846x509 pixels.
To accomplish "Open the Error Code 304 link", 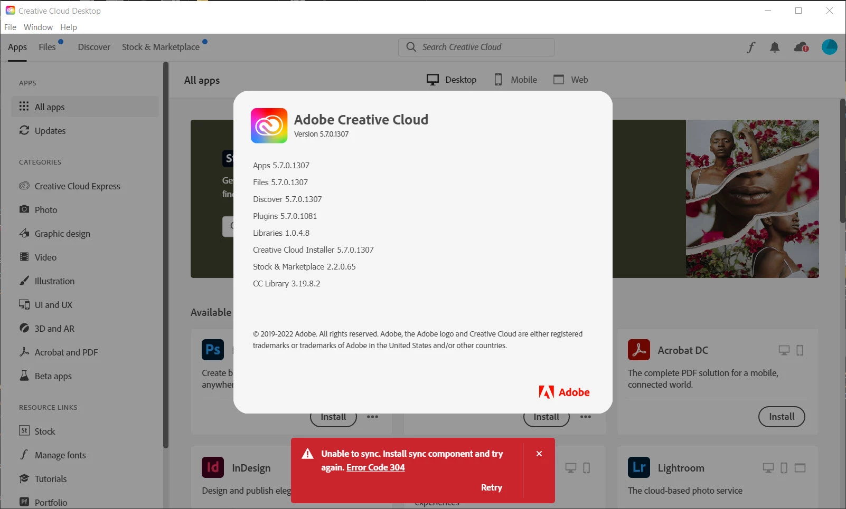I will tap(375, 467).
